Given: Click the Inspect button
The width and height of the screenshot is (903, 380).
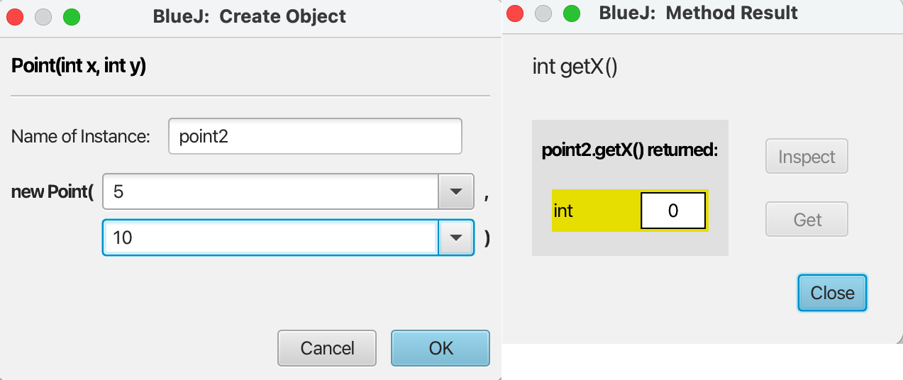Looking at the screenshot, I should pyautogui.click(x=807, y=157).
